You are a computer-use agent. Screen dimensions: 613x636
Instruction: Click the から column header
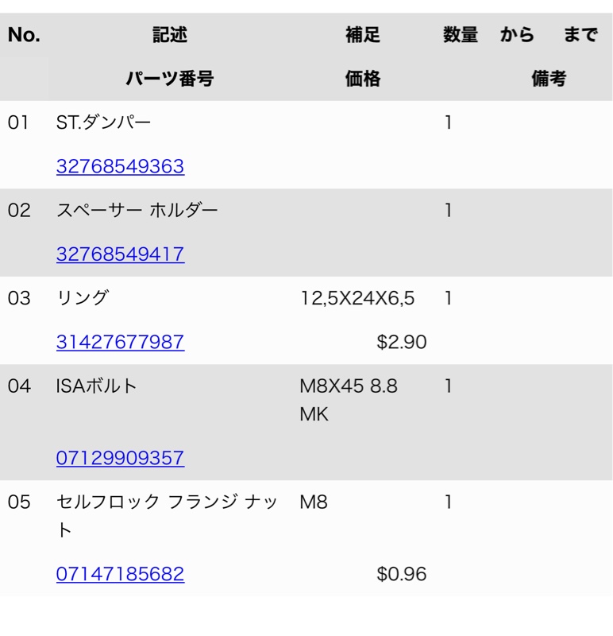(x=517, y=36)
